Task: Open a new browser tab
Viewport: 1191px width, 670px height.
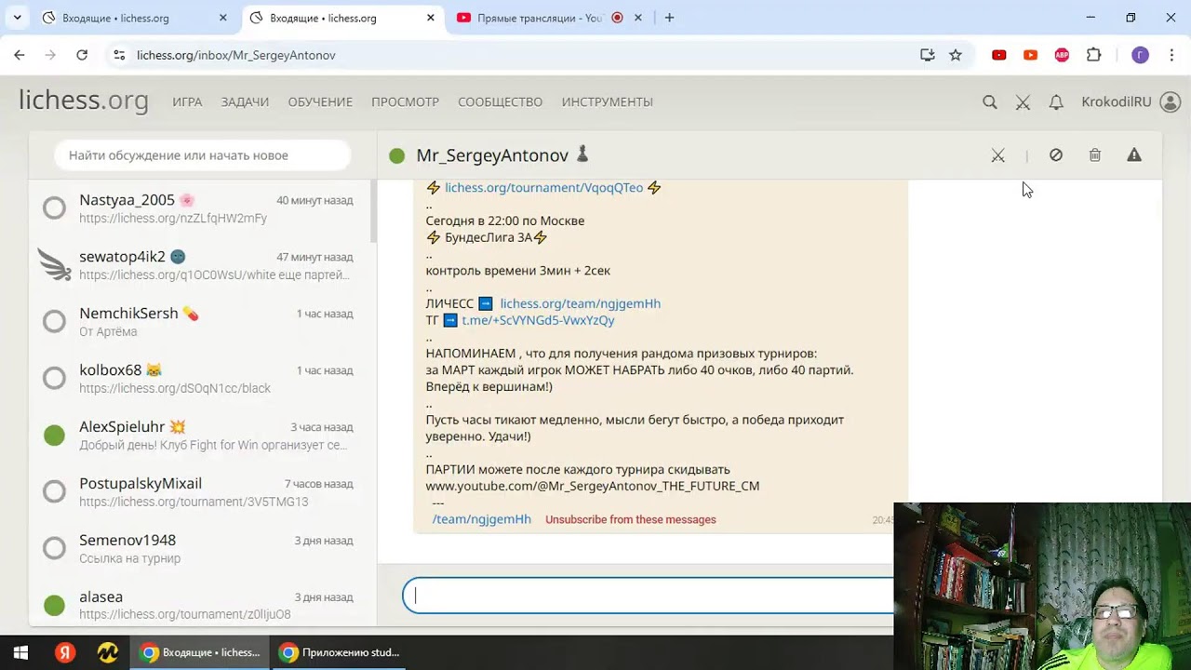Action: pos(669,18)
